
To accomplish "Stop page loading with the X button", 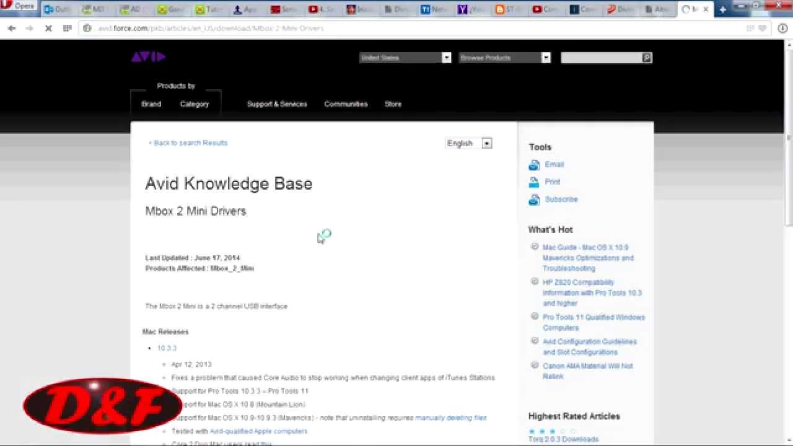I will coord(48,28).
